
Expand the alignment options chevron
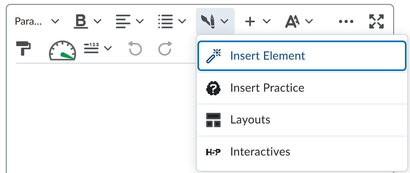(x=140, y=21)
